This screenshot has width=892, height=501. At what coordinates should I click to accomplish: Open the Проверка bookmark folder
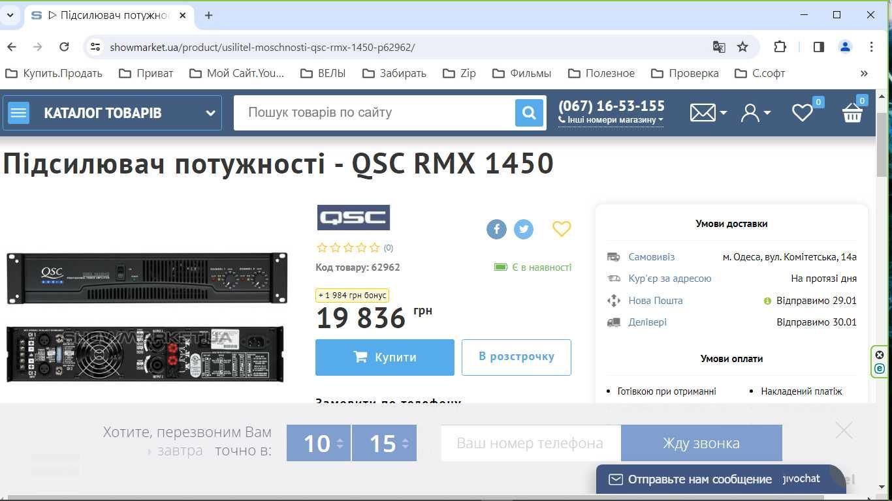[685, 73]
